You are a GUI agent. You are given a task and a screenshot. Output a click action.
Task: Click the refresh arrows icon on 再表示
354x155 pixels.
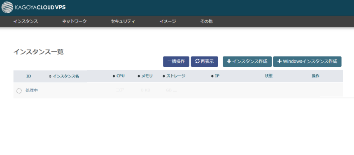(x=197, y=61)
